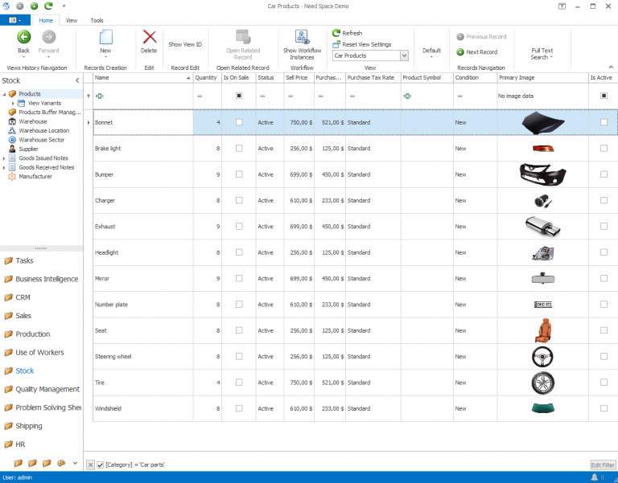Viewport: 618px width, 483px height.
Task: Uncheck the Category filter checkbox at bottom
Action: click(101, 465)
